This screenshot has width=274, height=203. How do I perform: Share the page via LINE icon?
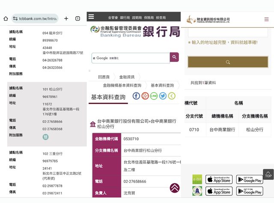pos(154,96)
